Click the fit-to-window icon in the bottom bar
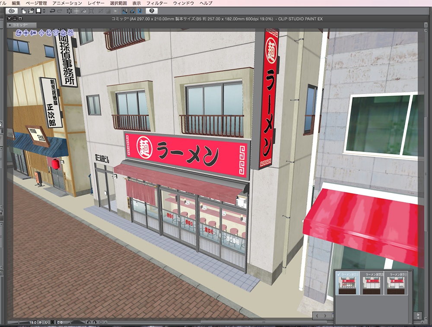The image size is (432, 327). point(52,322)
